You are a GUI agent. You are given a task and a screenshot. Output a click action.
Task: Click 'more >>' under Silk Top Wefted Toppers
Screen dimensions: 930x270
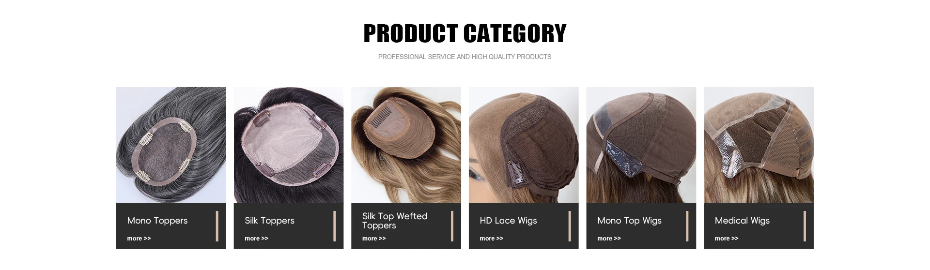pyautogui.click(x=374, y=239)
